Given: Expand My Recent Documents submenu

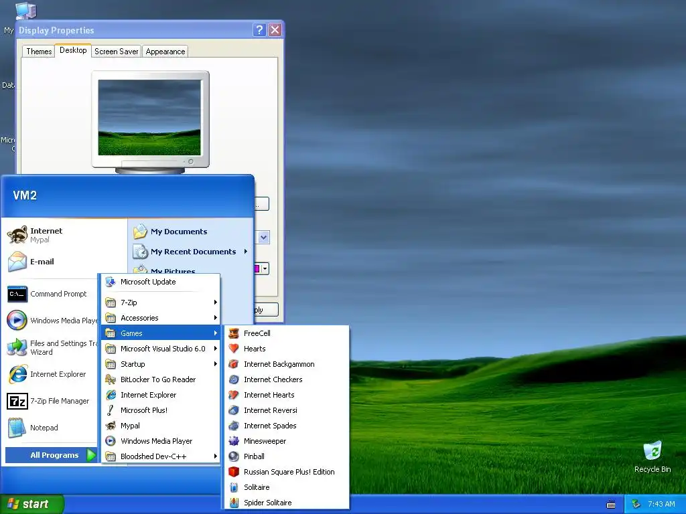Looking at the screenshot, I should coord(191,252).
